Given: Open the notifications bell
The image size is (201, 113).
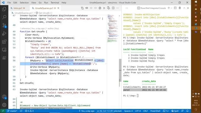Looking at the screenshot, I should pyautogui.click(x=187, y=111).
